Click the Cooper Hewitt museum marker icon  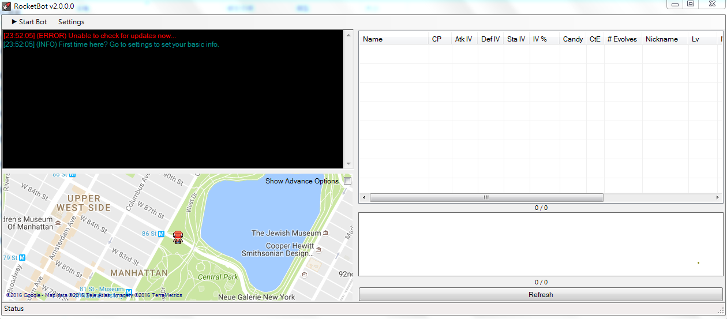319,250
